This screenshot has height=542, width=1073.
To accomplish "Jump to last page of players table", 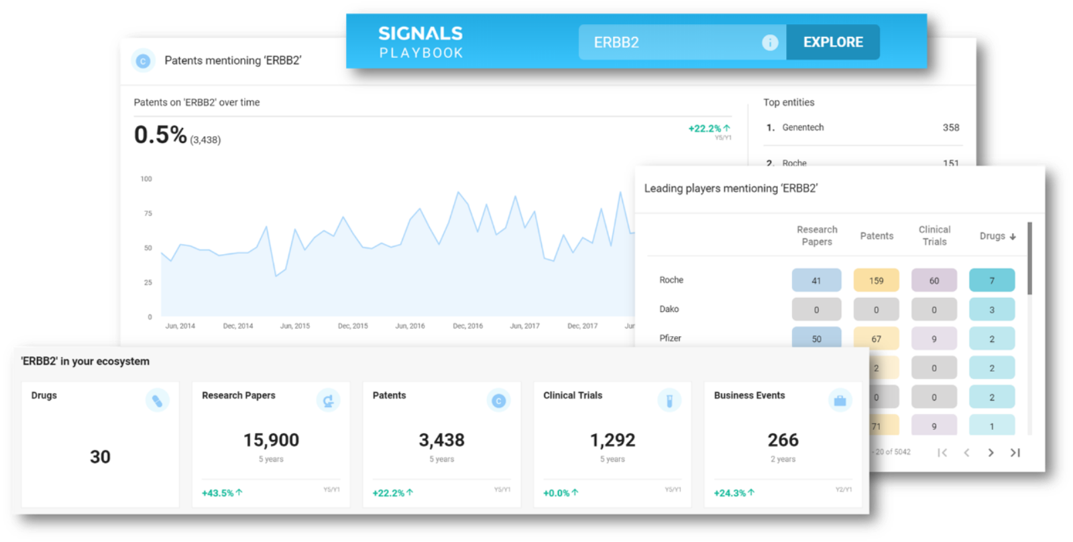I will coord(1015,453).
